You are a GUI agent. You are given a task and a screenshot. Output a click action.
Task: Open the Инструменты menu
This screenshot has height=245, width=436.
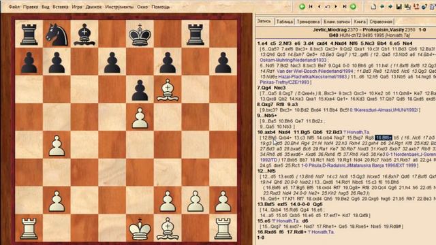click(x=119, y=7)
